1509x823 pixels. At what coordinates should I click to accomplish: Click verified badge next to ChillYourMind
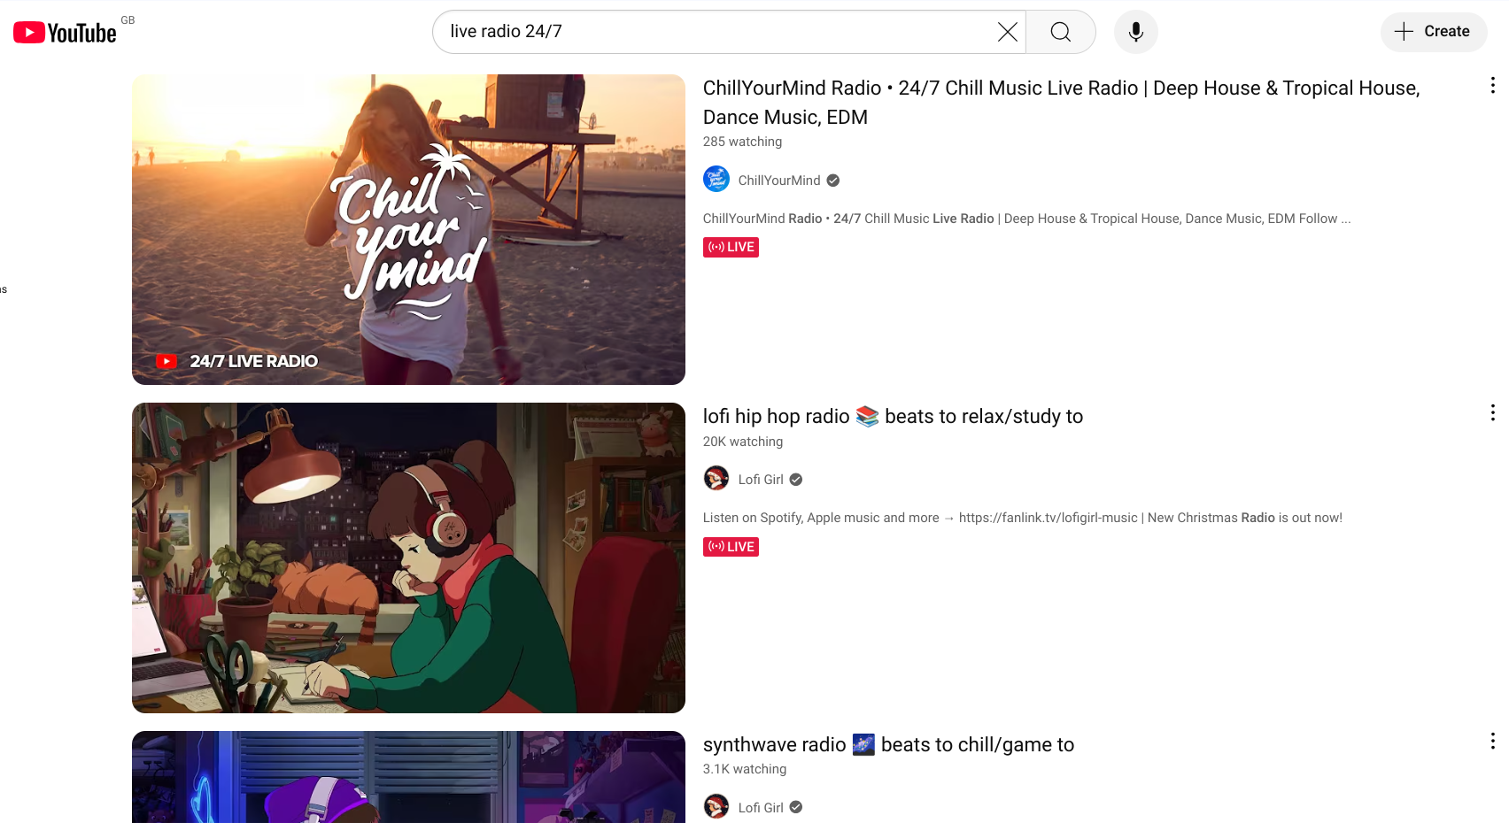click(833, 181)
